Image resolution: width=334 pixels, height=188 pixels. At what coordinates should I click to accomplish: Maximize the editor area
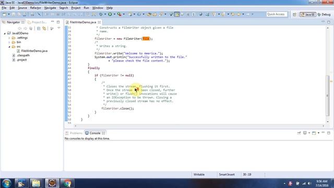329,22
